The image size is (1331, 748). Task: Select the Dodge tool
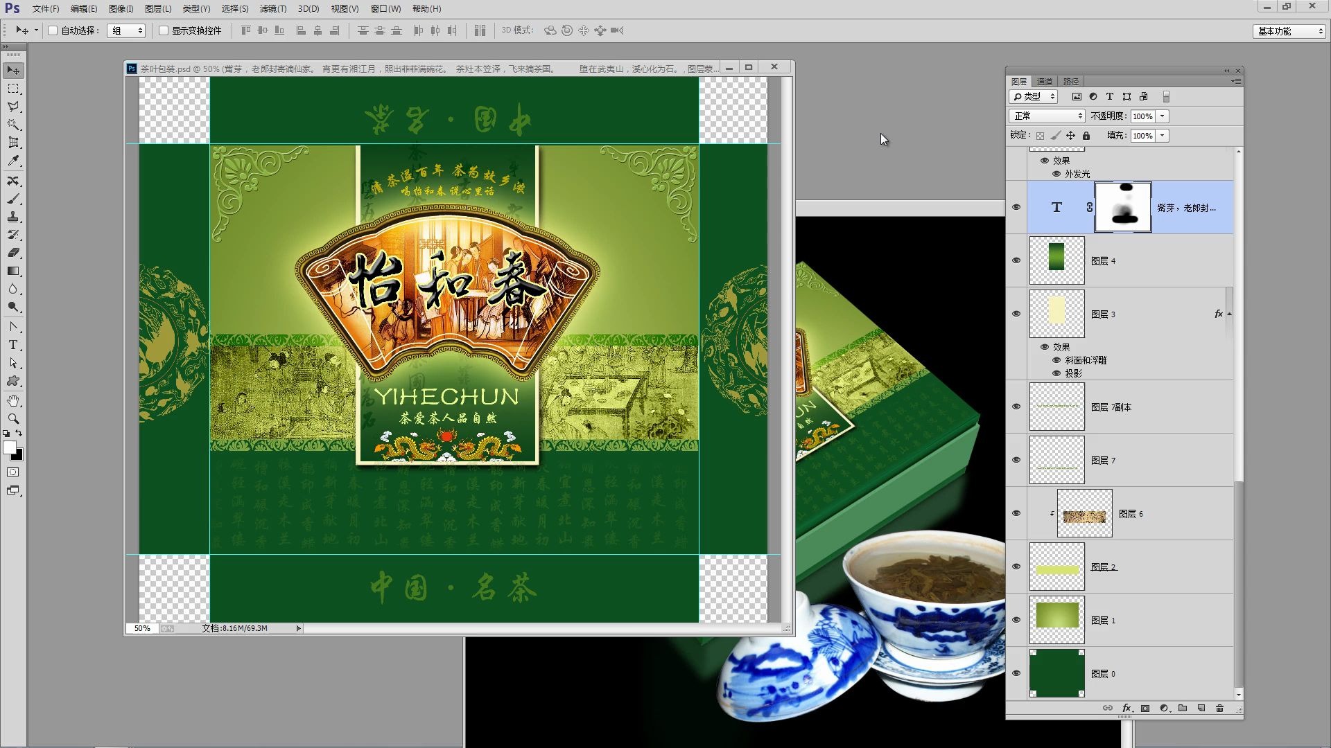[13, 307]
